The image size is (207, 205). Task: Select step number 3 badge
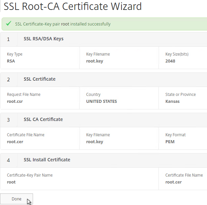(x=9, y=120)
